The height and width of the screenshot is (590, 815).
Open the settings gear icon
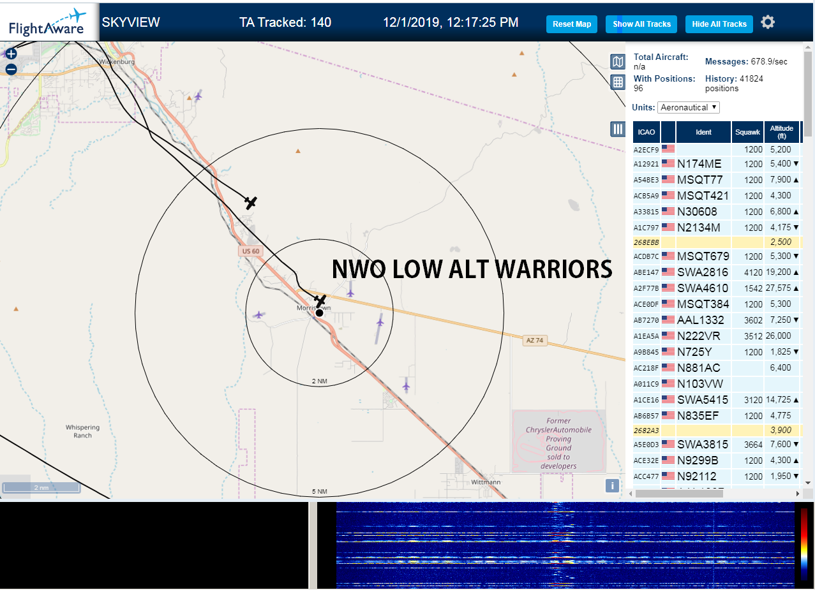[768, 22]
